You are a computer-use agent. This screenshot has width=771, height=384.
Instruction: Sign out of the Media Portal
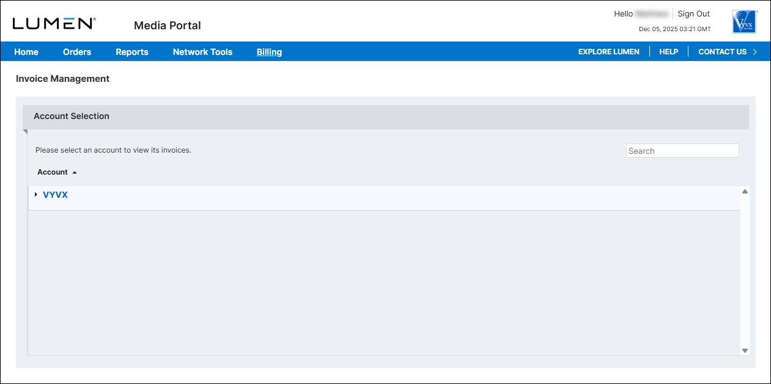[693, 13]
